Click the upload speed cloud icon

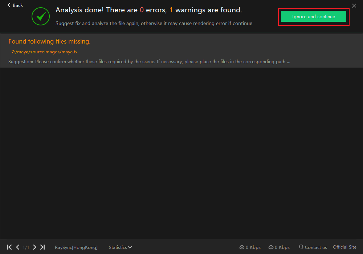coord(242,247)
